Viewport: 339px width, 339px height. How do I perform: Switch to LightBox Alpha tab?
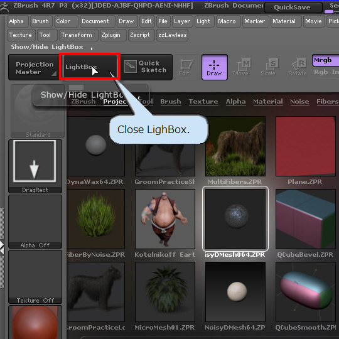235,102
